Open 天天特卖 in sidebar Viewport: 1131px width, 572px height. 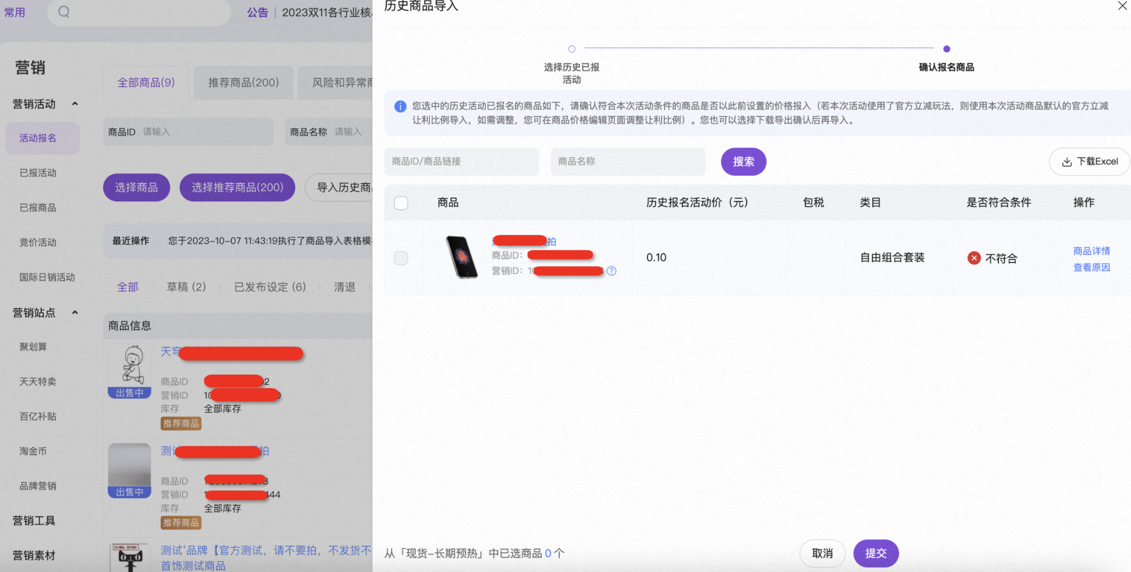(38, 381)
